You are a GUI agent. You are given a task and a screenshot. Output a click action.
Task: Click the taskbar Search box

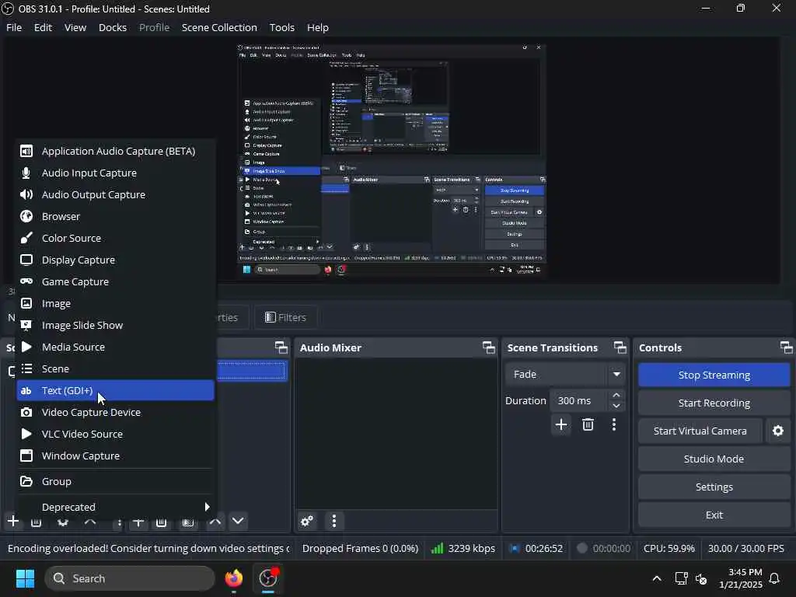coord(130,578)
